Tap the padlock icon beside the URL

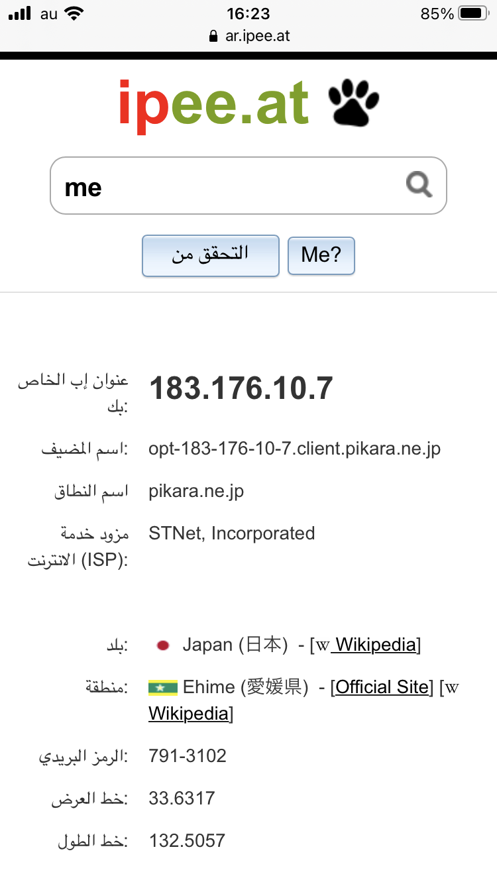tap(213, 36)
